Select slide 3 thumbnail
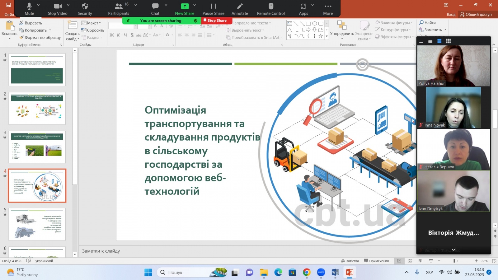Screen dimensions: 498x280 (37, 147)
